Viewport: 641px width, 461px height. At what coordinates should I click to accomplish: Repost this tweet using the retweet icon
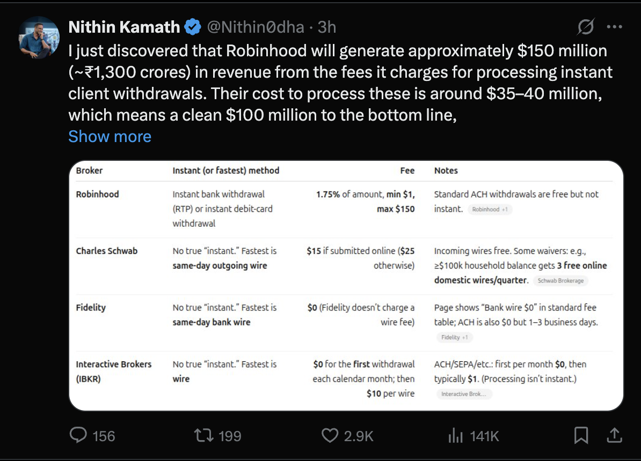tap(203, 436)
